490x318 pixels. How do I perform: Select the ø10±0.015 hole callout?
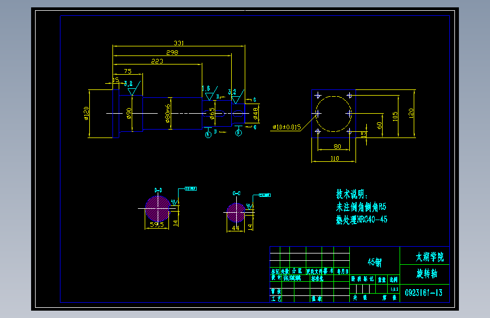point(287,127)
